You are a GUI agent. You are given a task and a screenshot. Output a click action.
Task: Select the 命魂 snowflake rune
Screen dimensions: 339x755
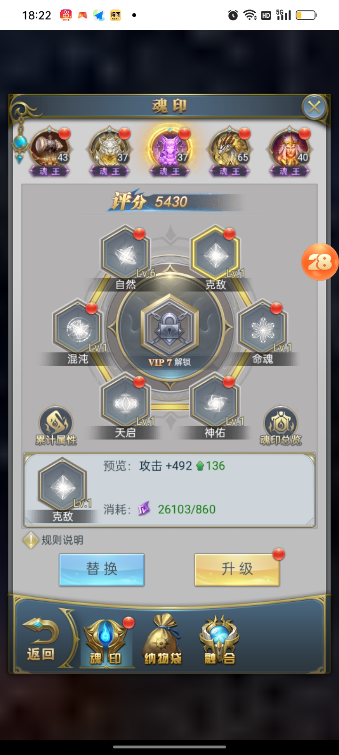(263, 329)
